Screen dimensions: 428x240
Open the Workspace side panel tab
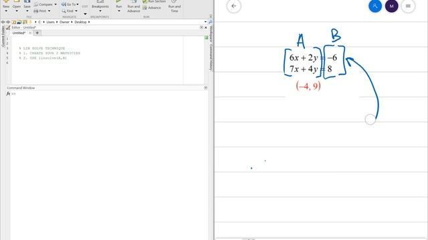tap(211, 34)
